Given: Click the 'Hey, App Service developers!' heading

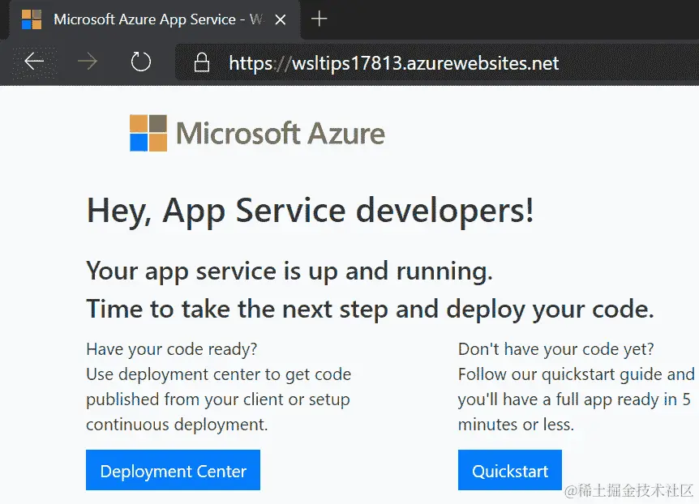Looking at the screenshot, I should point(310,209).
